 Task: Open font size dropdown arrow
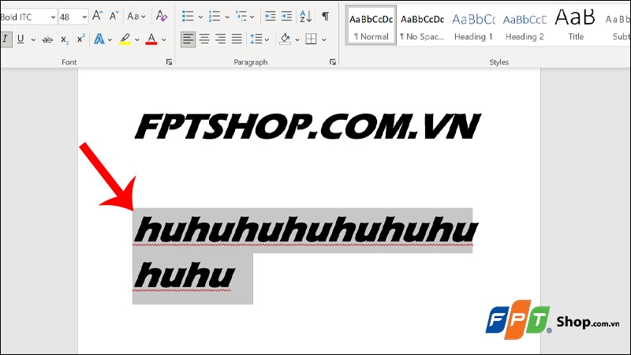click(x=84, y=17)
